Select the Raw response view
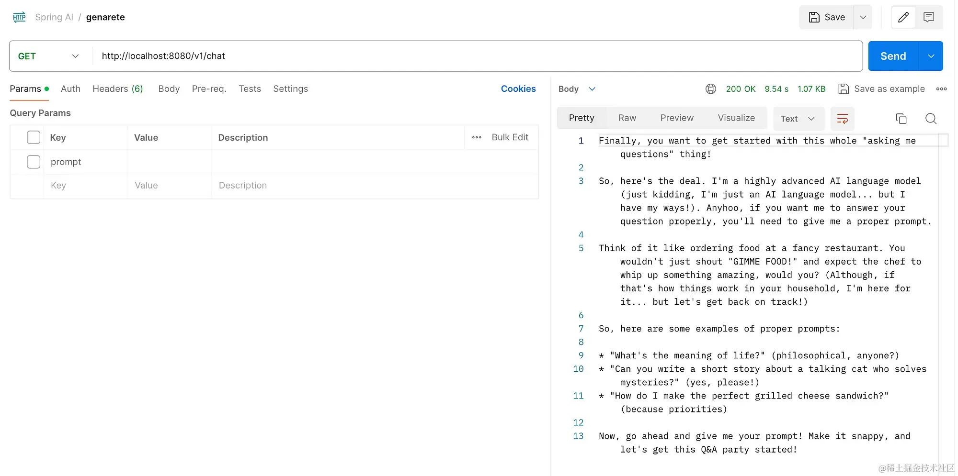 [627, 118]
